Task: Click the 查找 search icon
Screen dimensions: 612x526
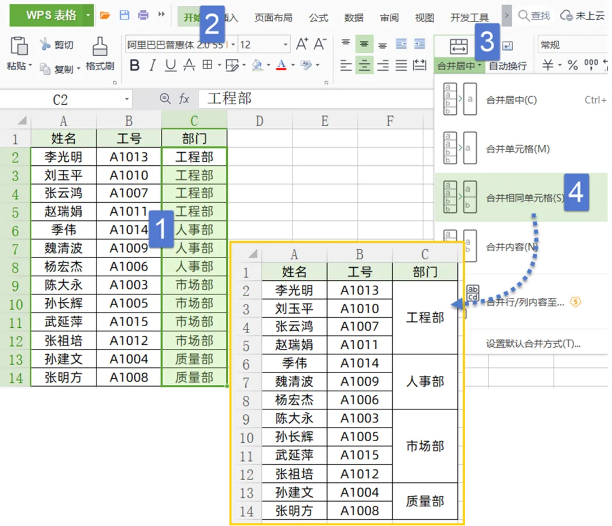Action: pyautogui.click(x=523, y=15)
